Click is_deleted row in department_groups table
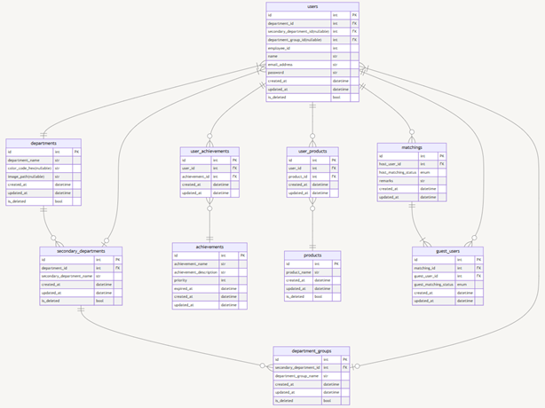545x408 pixels. point(312,400)
